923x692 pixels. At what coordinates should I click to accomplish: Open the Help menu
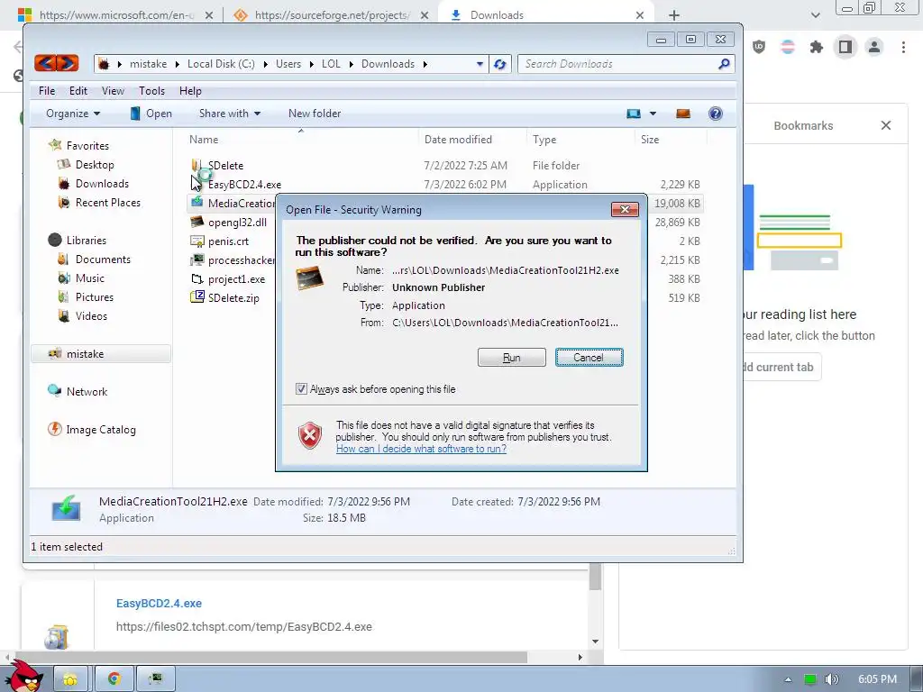click(x=190, y=91)
